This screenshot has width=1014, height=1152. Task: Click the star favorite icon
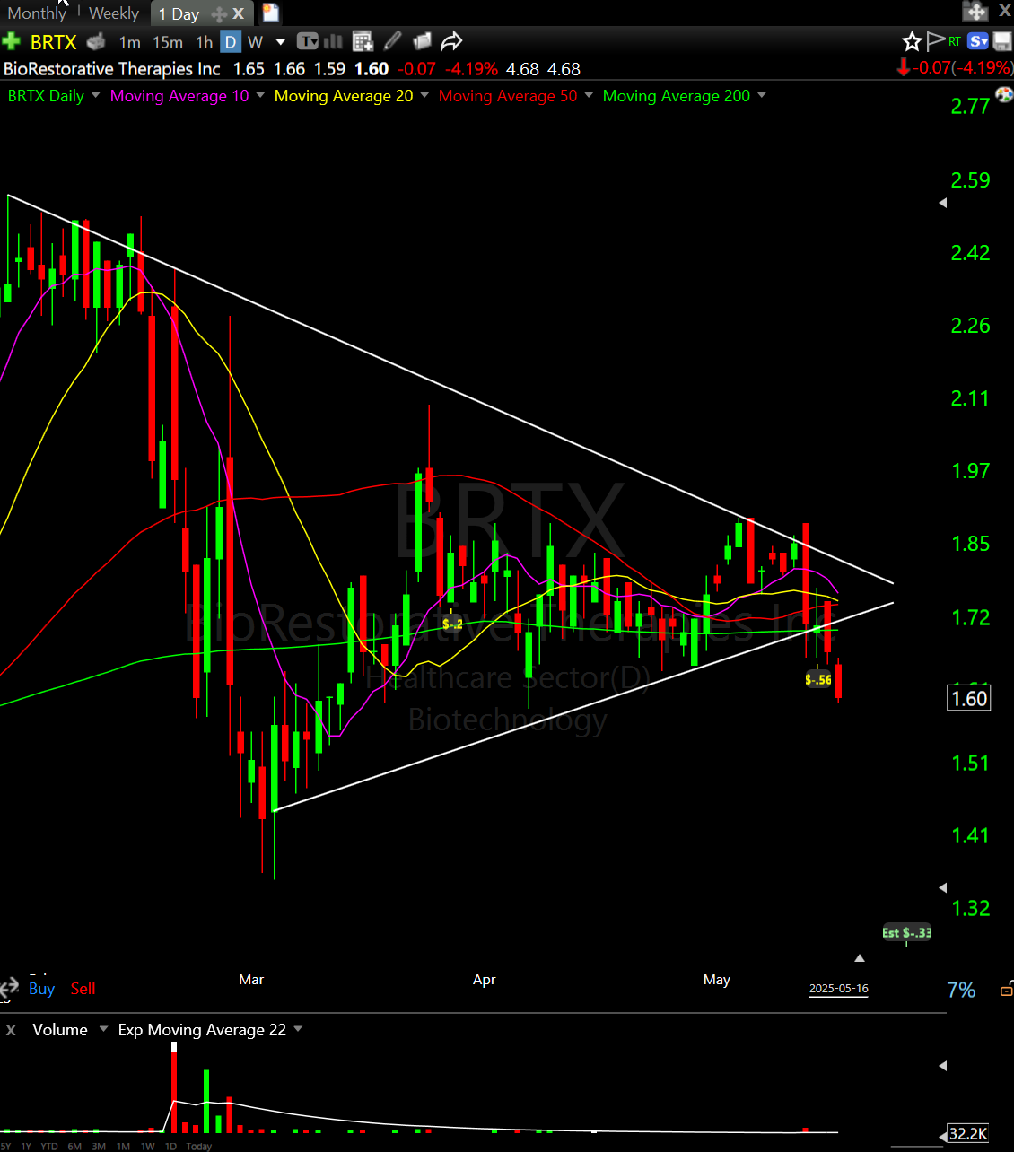coord(912,41)
